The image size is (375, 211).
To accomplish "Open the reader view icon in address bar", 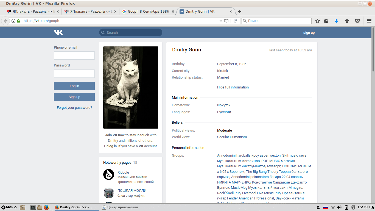I will 226,21.
